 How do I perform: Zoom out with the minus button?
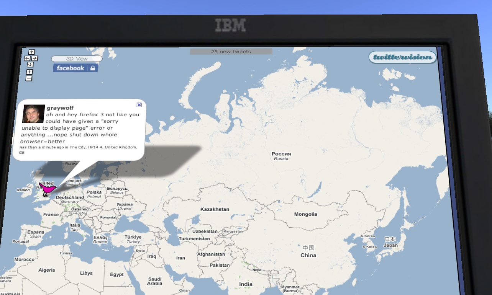click(29, 78)
